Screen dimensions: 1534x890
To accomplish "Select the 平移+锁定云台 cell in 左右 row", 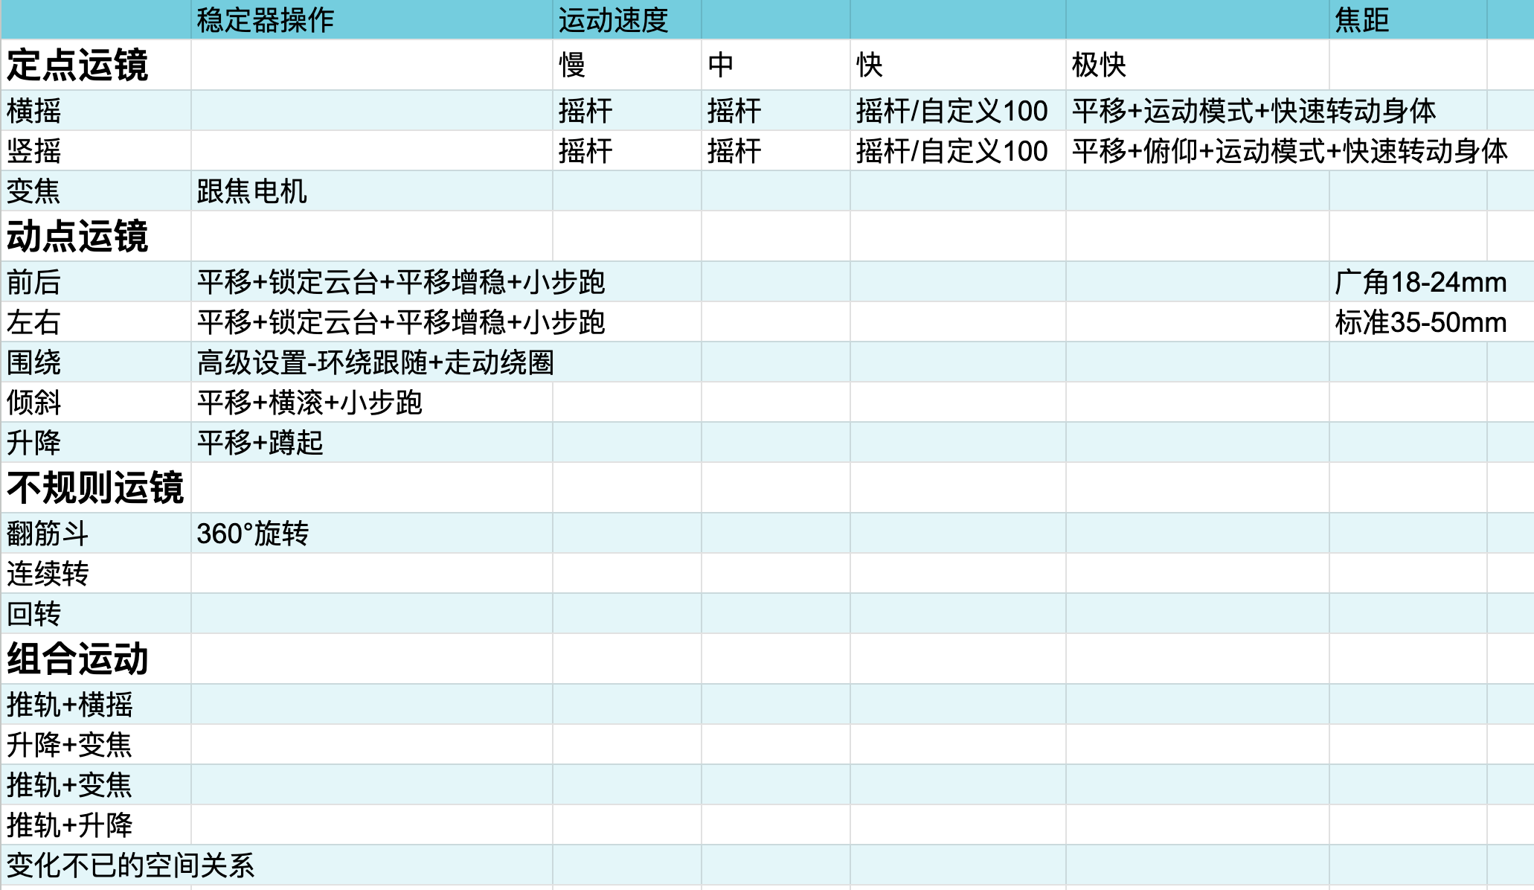I will point(400,322).
